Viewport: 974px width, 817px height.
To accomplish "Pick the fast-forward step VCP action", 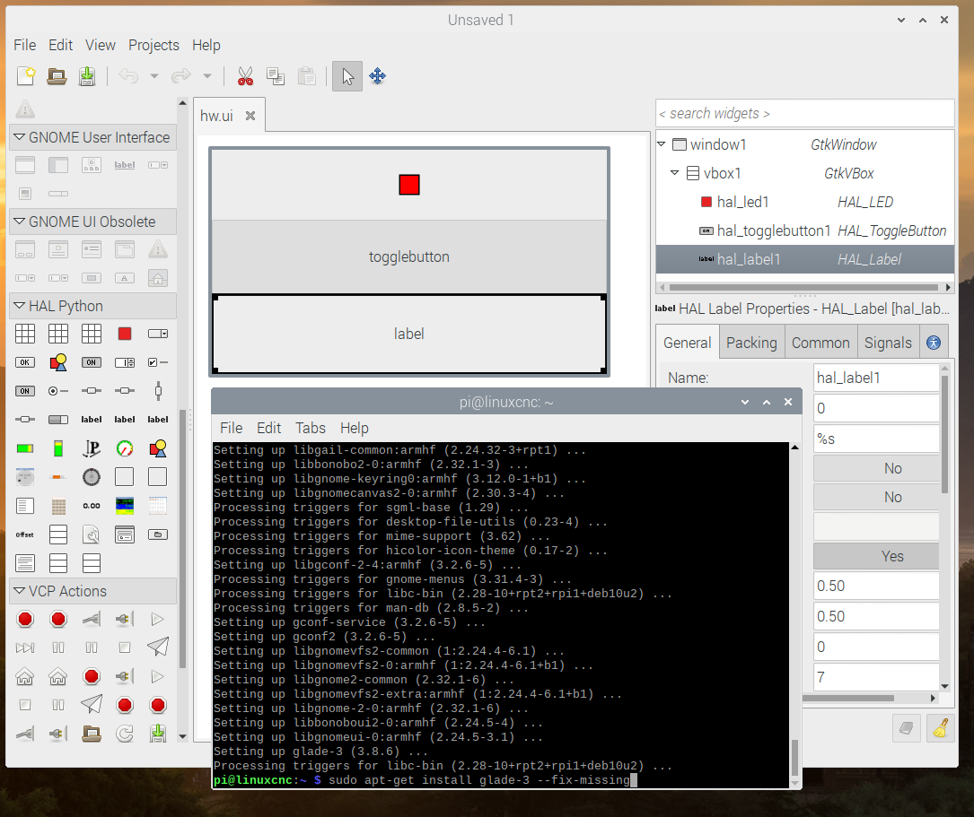I will coord(25,648).
